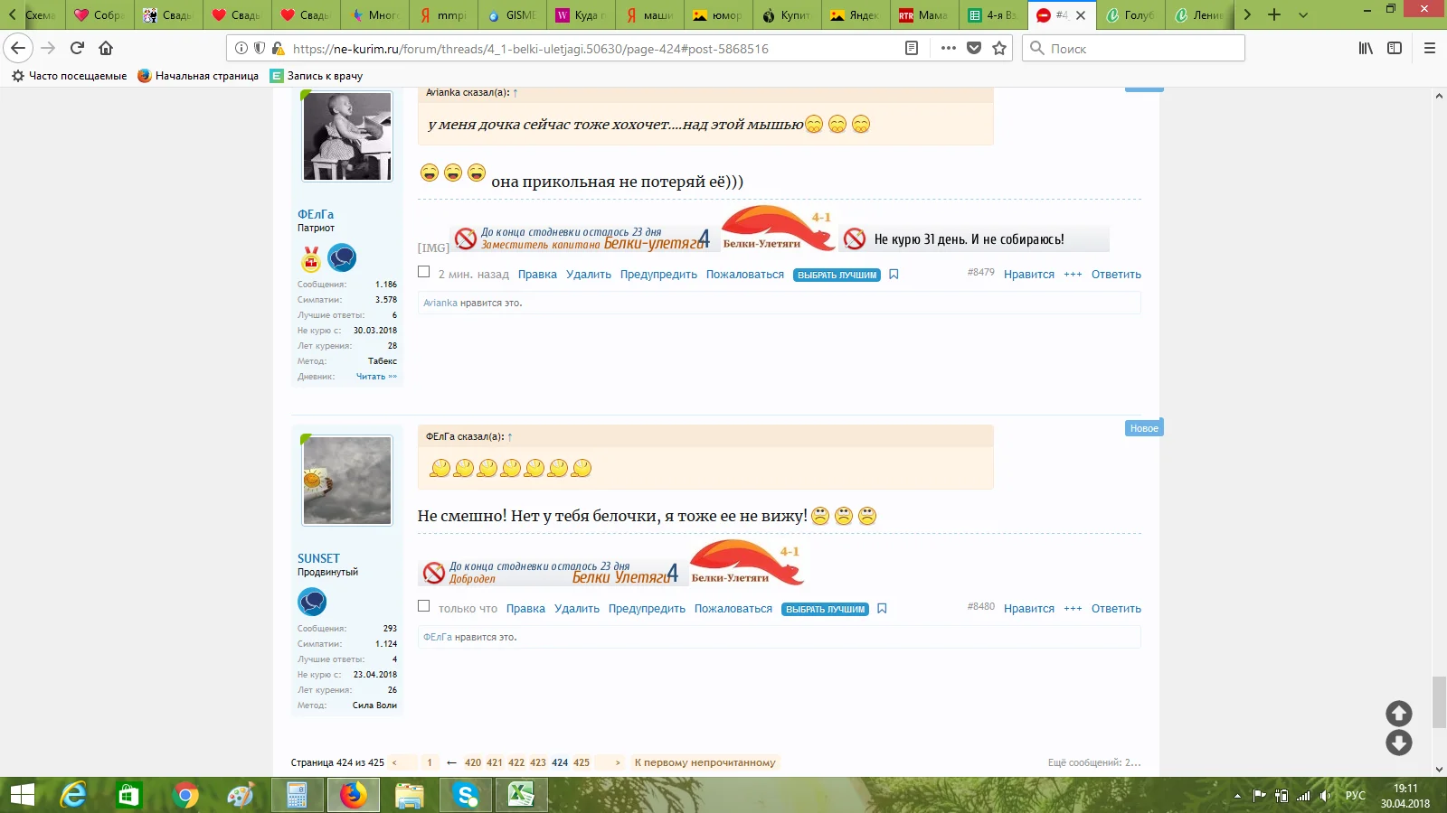The width and height of the screenshot is (1447, 813).
Task: Jump to top with the up-arrow button
Action: (1399, 714)
